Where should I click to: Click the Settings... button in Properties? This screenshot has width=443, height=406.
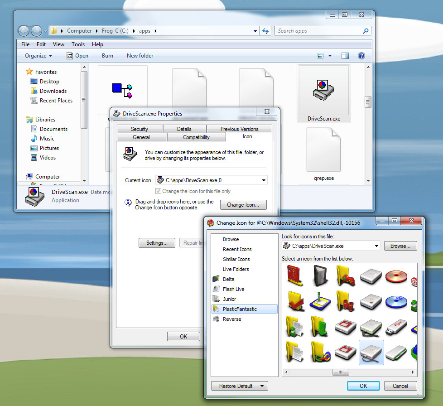pyautogui.click(x=157, y=243)
